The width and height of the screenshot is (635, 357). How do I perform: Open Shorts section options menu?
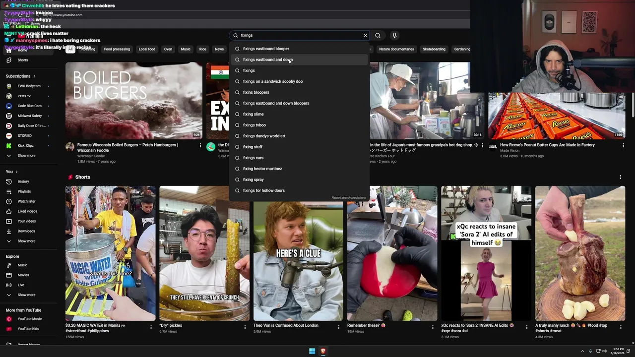pyautogui.click(x=620, y=177)
